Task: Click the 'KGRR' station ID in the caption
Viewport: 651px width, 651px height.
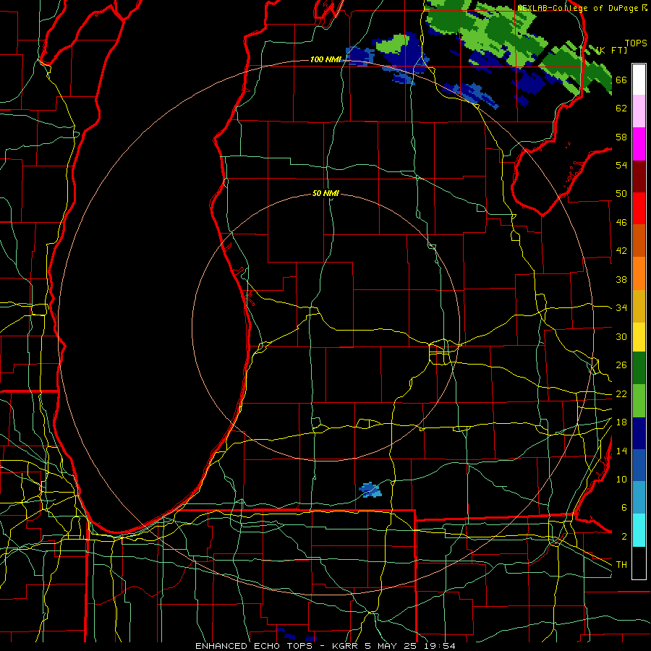Action: click(x=346, y=646)
